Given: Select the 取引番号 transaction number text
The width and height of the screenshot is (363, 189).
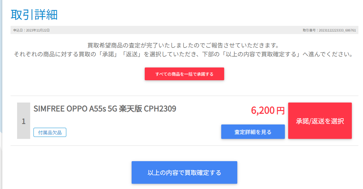Looking at the screenshot, I should tap(329, 30).
